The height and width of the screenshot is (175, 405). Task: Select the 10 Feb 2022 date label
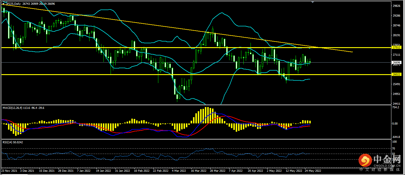coord(141,171)
